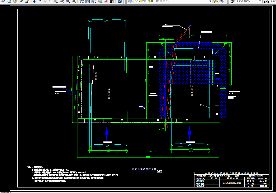Open the Sheet Set Manager icon

coord(100,1)
